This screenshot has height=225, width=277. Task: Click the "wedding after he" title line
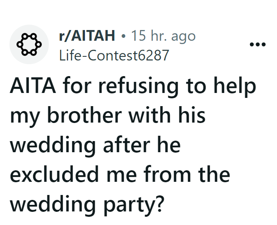pos(95,146)
